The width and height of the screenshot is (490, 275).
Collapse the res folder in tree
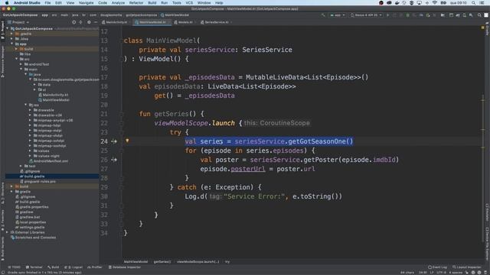click(x=25, y=105)
